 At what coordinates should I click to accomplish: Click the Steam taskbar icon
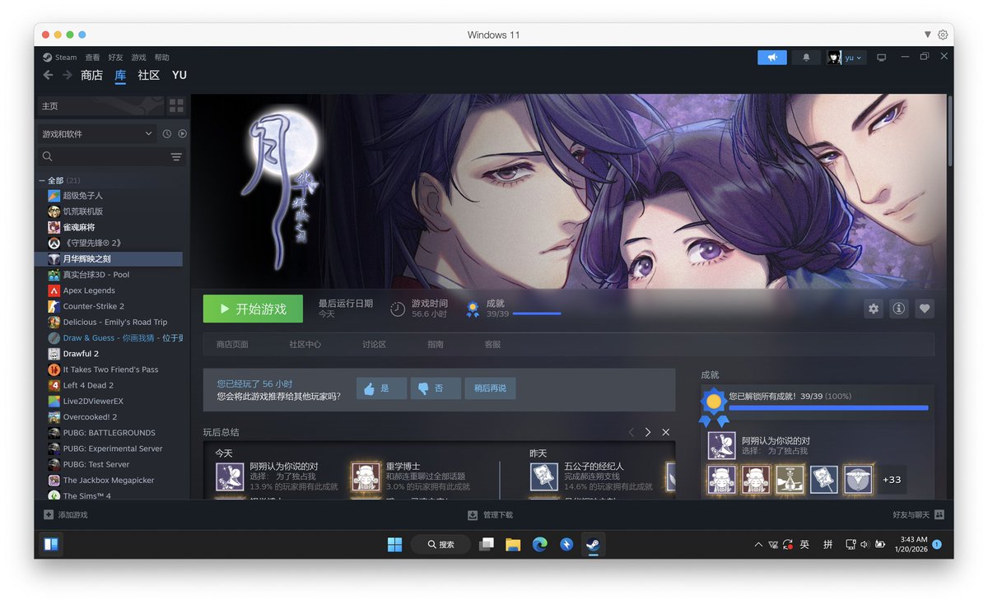pos(593,544)
